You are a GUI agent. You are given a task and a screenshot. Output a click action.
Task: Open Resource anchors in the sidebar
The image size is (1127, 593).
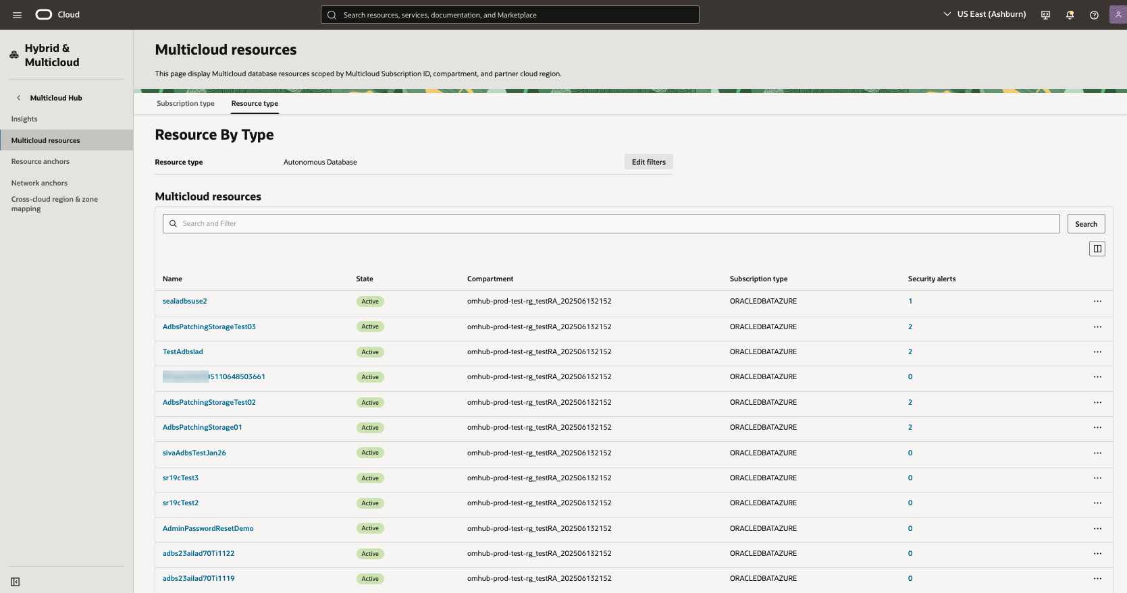click(41, 161)
